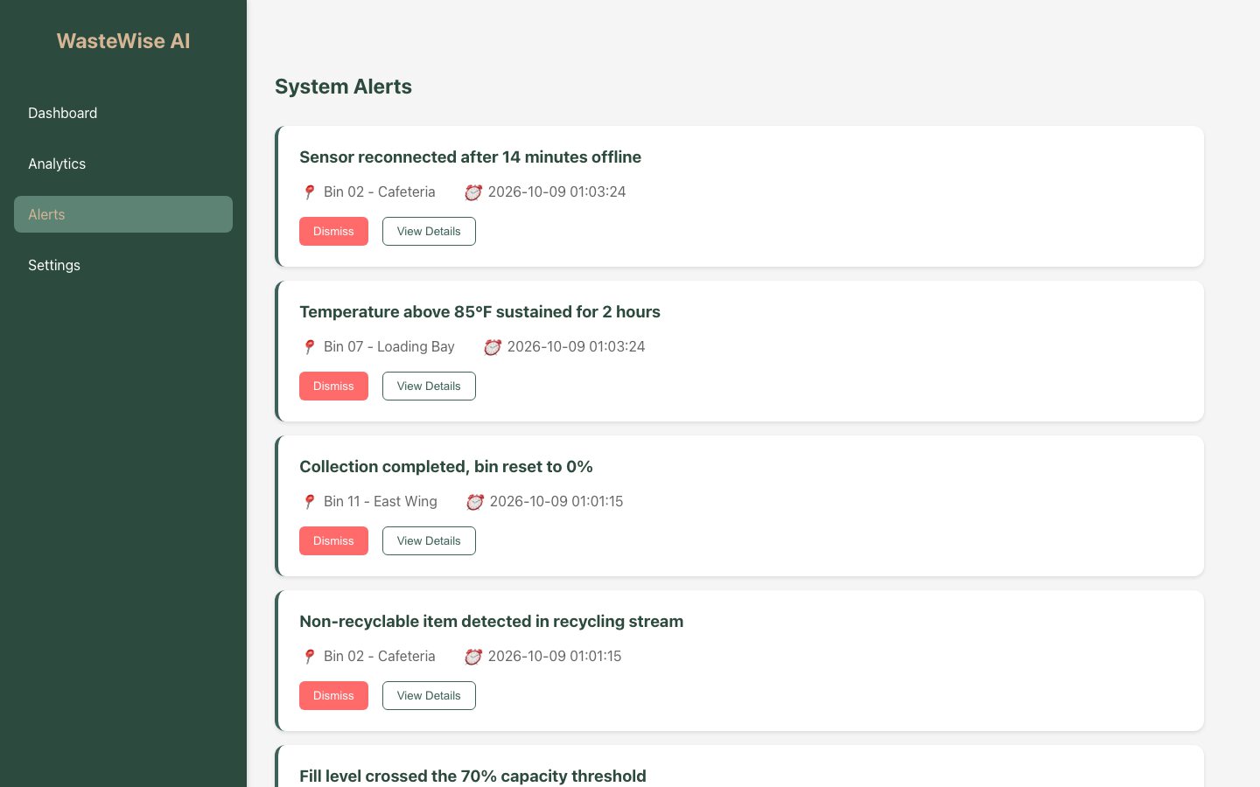
Task: Dismiss the Temperature above 85°F alert
Action: click(x=333, y=387)
